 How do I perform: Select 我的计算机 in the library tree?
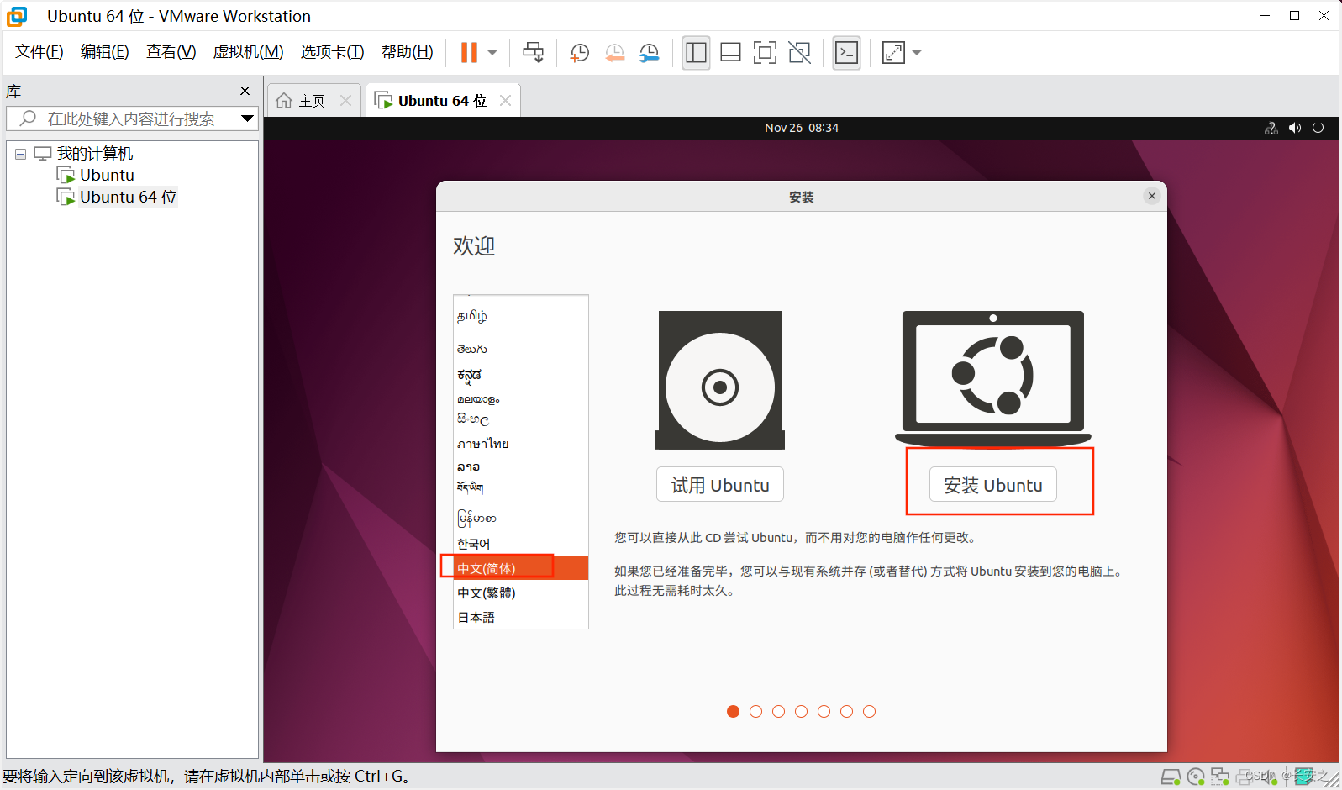pos(94,153)
